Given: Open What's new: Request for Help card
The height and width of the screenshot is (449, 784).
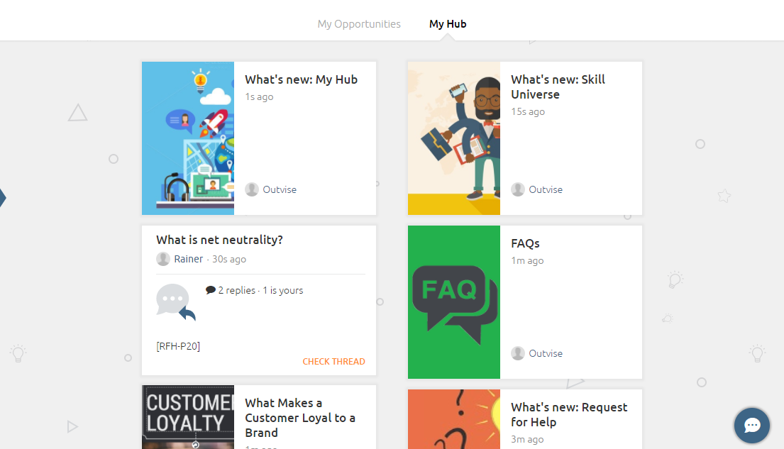Looking at the screenshot, I should pos(569,414).
